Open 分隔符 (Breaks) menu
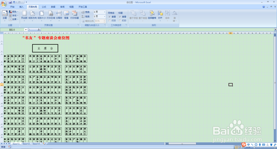Screen dimensions: 277x149 pyautogui.click(x=59, y=16)
